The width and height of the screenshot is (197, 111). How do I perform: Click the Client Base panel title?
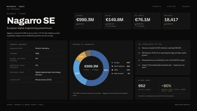pyautogui.click(x=144, y=80)
